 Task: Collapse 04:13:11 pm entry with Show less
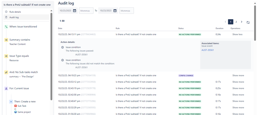[237, 34]
